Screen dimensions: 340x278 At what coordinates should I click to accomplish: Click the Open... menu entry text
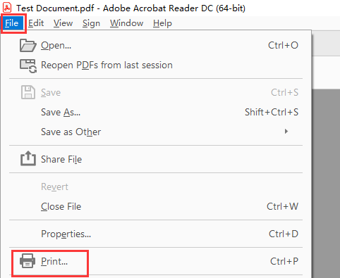tap(56, 46)
